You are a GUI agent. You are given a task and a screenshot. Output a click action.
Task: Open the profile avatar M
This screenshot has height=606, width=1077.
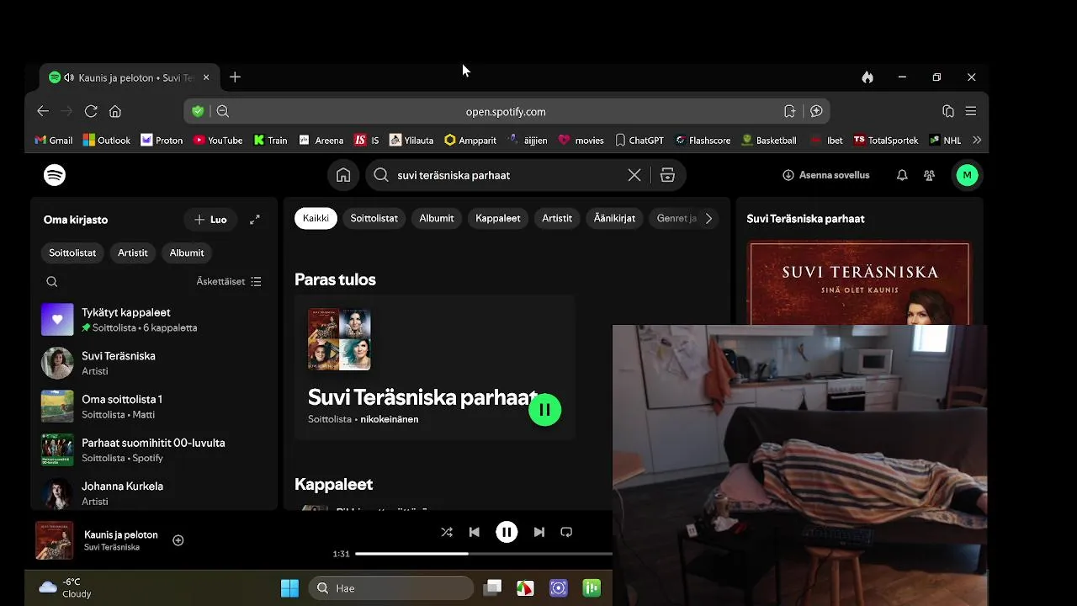(x=967, y=175)
